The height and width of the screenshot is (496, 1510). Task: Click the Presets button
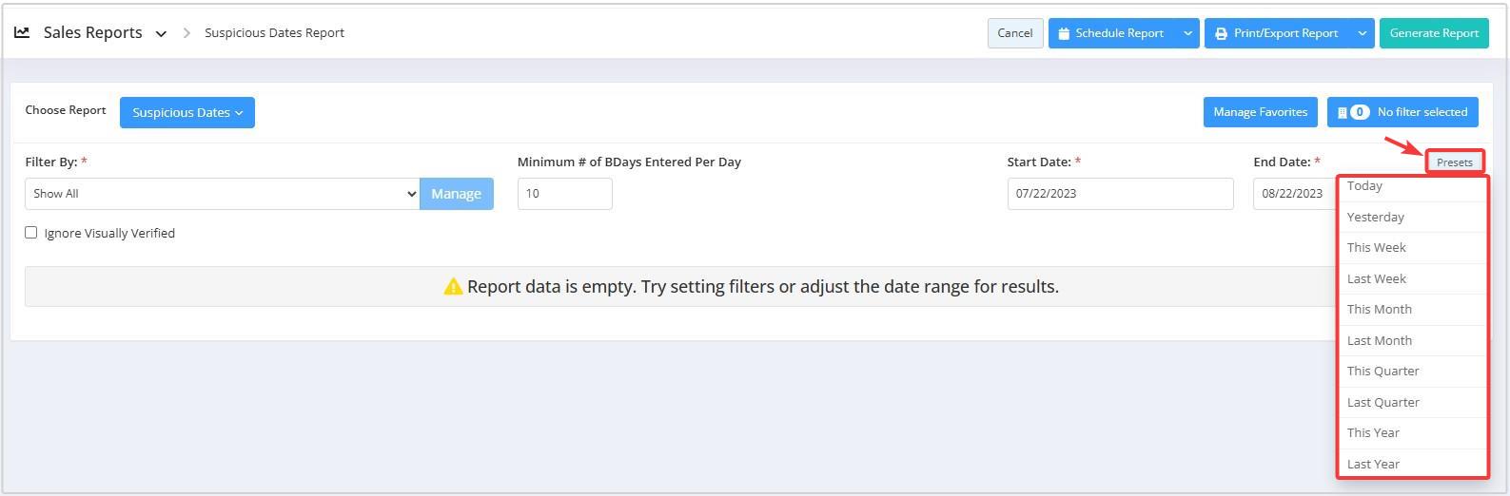1455,162
